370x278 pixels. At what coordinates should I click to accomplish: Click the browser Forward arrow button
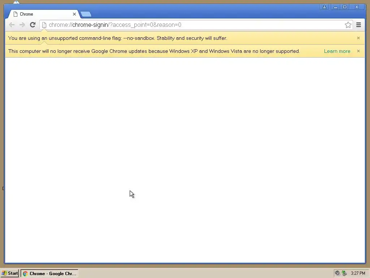click(22, 25)
